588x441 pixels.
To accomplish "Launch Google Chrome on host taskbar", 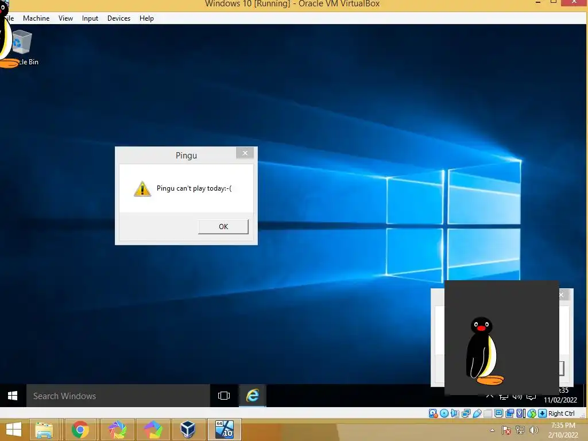I will coord(80,430).
